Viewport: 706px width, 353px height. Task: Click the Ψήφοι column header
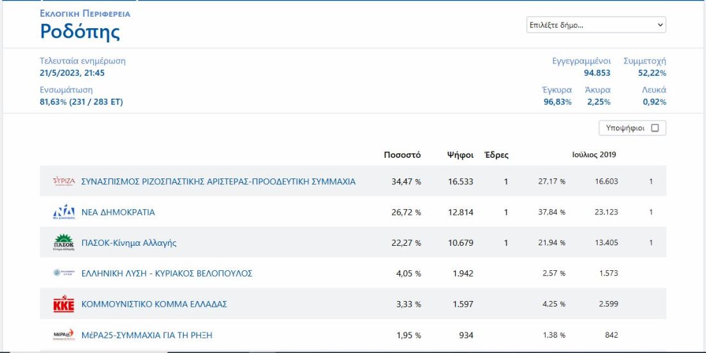point(460,155)
